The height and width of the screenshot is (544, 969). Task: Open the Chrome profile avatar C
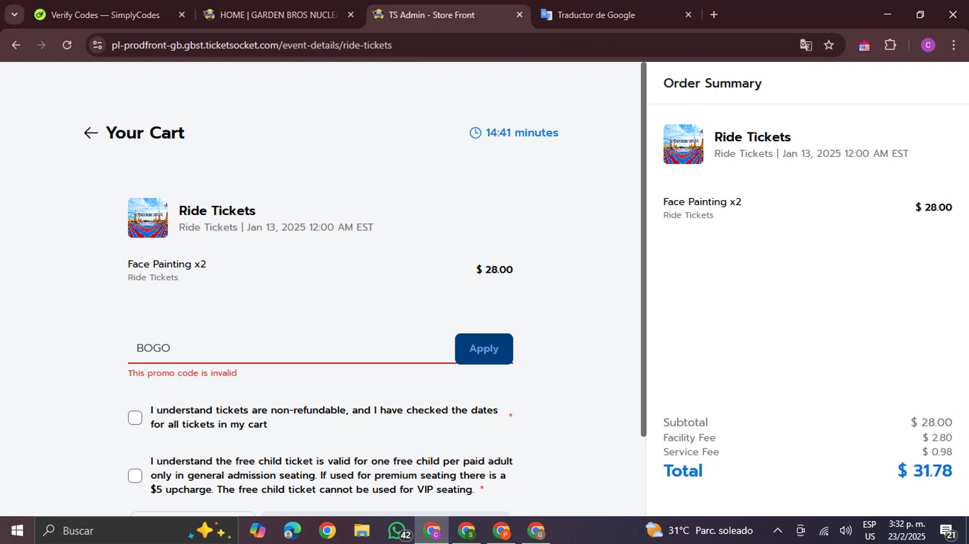928,45
